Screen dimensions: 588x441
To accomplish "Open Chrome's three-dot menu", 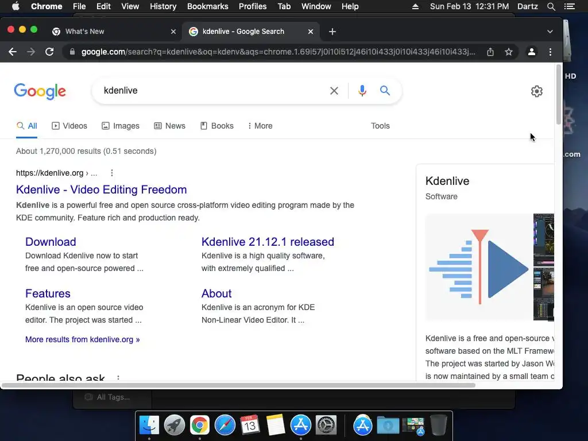I will pos(550,52).
